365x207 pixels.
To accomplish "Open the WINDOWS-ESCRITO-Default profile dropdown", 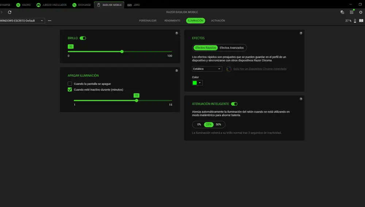I will 22,21.
